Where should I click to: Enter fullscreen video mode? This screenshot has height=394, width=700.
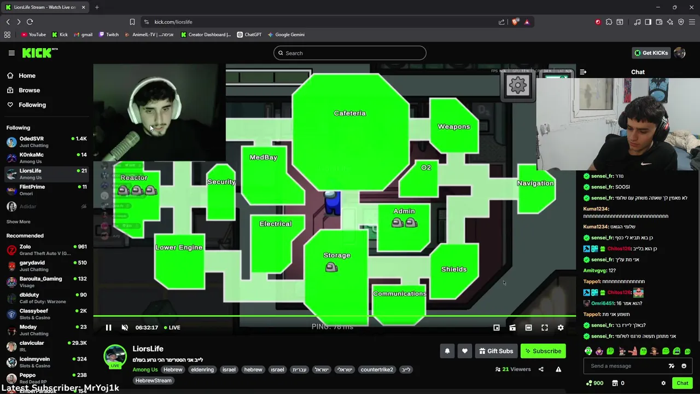[x=545, y=327]
